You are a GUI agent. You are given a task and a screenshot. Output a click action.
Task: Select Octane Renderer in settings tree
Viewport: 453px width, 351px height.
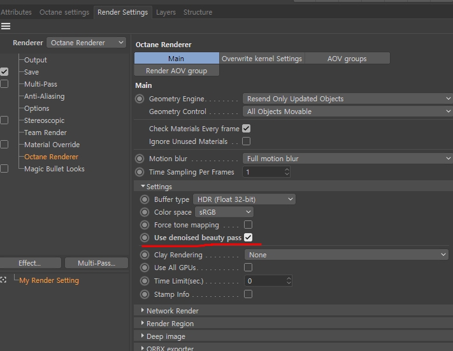(x=51, y=157)
